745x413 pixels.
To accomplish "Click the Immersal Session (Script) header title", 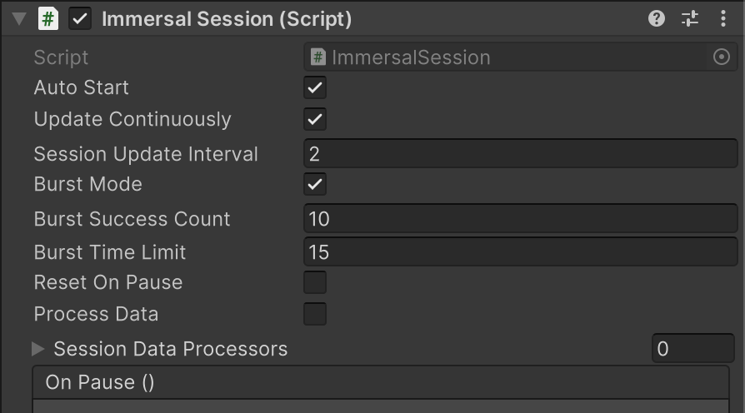I will tap(227, 19).
